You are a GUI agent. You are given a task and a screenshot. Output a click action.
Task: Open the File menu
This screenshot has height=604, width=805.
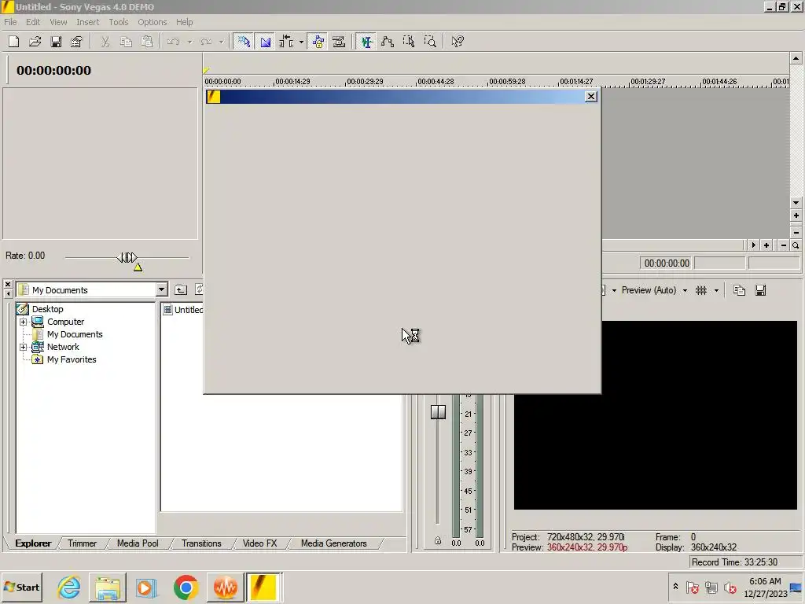click(x=10, y=22)
